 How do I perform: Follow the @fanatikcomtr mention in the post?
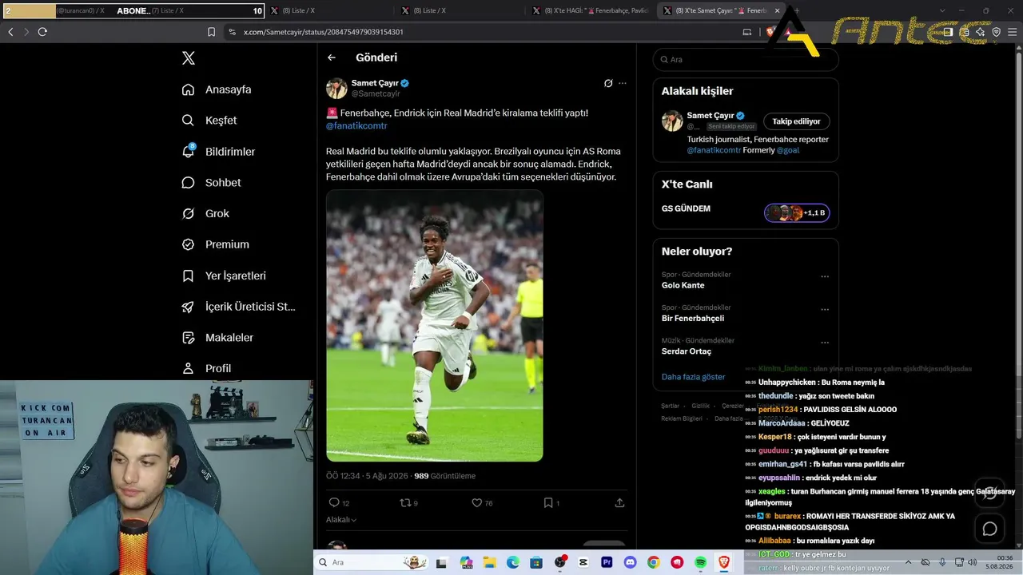click(x=356, y=126)
